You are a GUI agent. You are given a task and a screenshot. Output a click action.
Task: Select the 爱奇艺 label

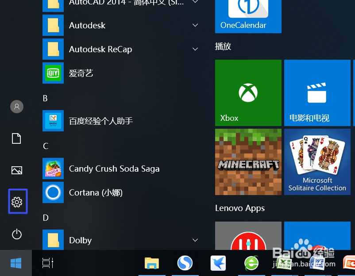[x=81, y=73]
